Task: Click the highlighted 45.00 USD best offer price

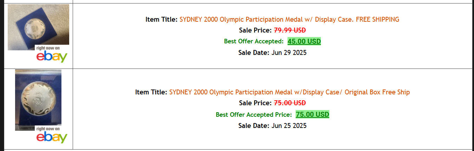Action: point(304,42)
